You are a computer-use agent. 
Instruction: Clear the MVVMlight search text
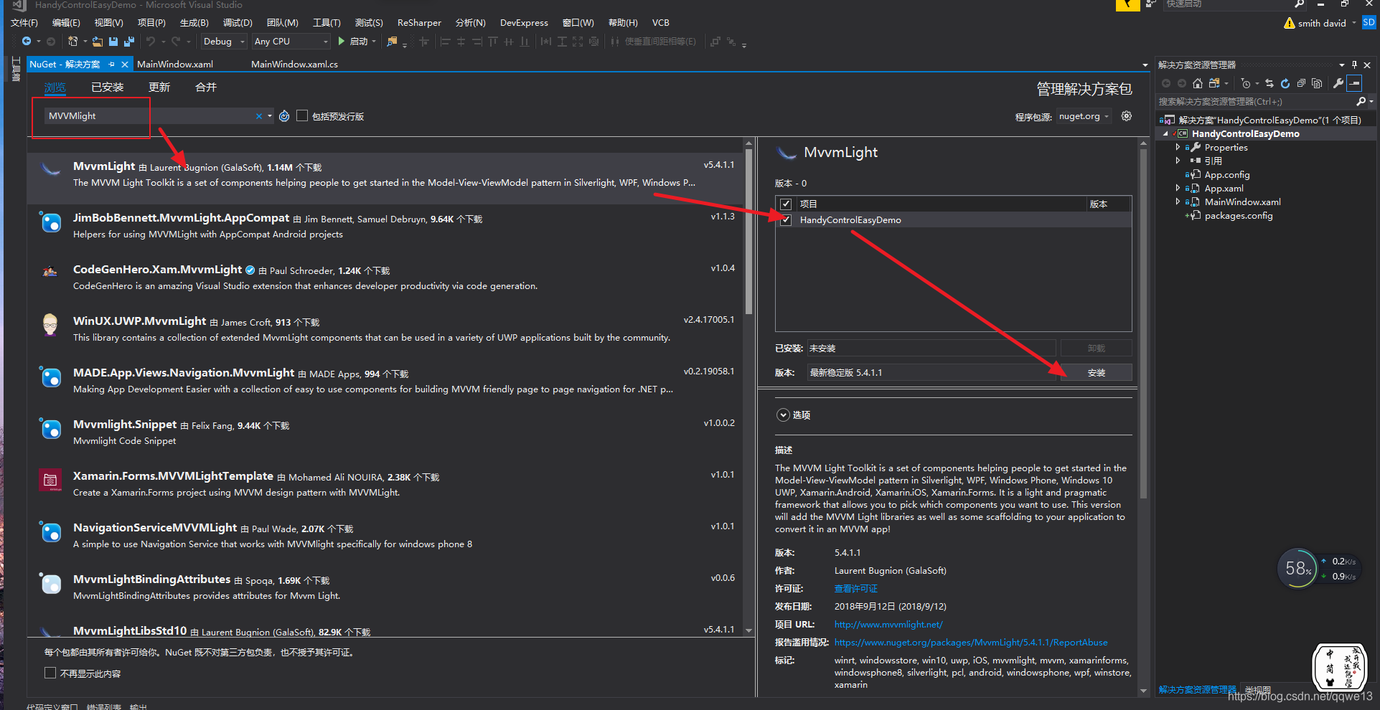coord(259,116)
